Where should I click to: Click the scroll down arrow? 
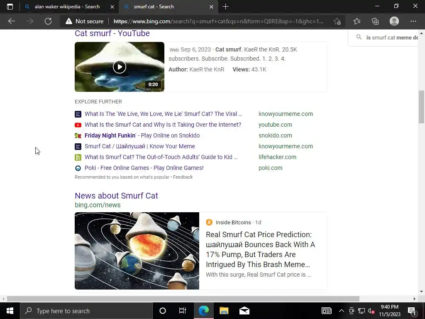pos(421,292)
